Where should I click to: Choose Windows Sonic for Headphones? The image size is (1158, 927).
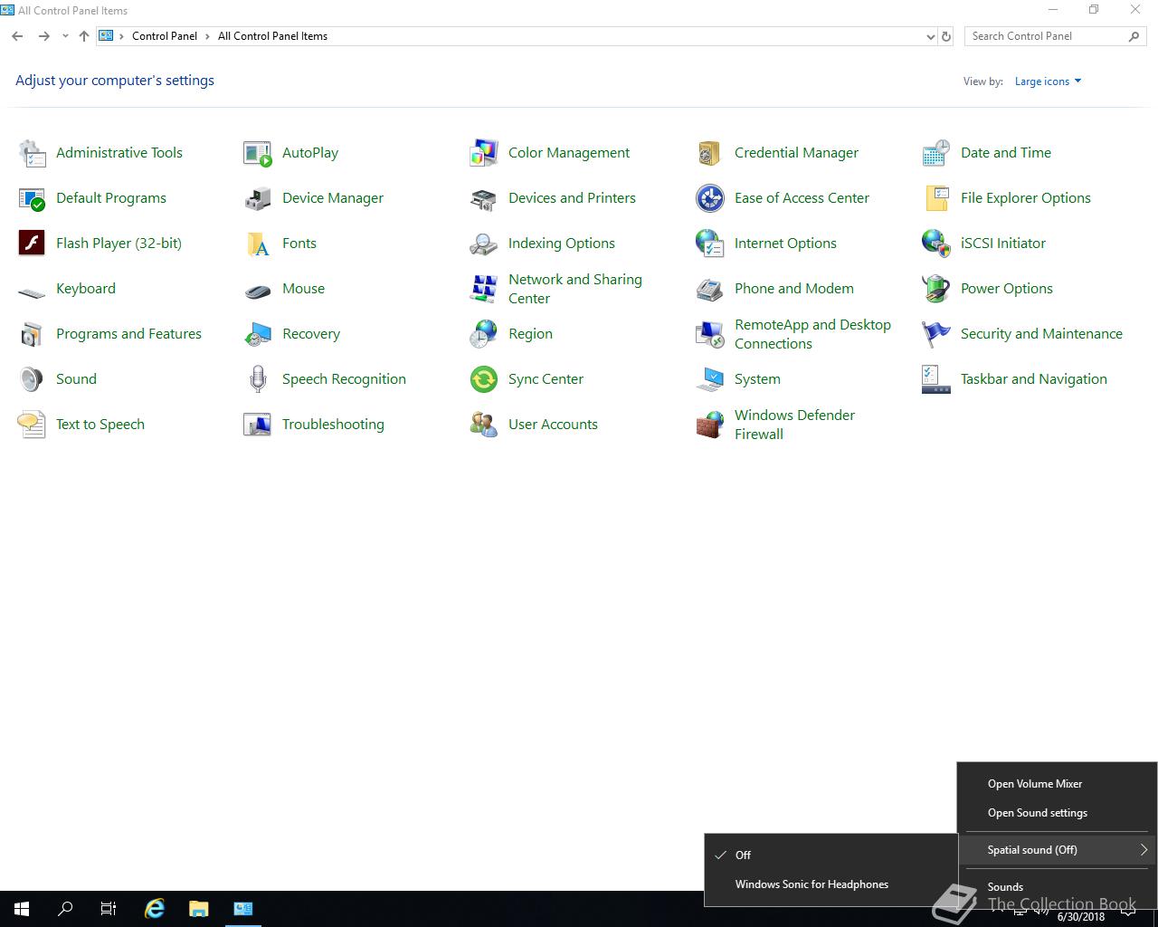[x=831, y=884]
